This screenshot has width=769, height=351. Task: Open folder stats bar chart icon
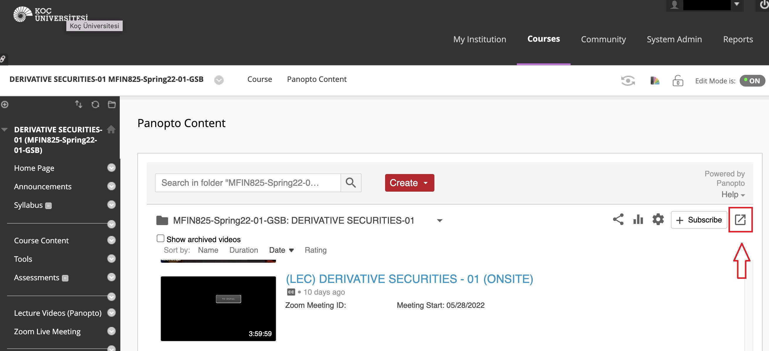[638, 220]
